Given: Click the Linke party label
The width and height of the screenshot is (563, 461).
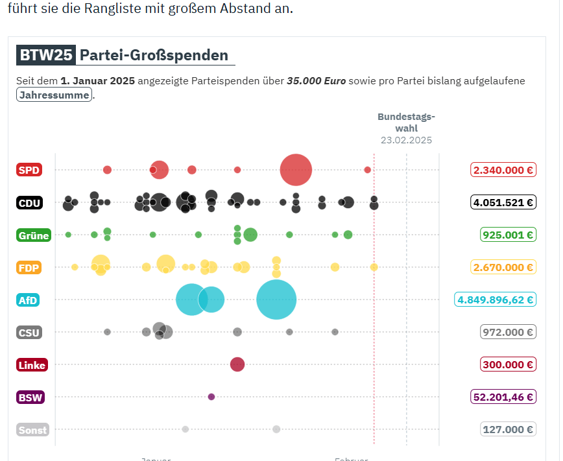Looking at the screenshot, I should click(x=32, y=365).
